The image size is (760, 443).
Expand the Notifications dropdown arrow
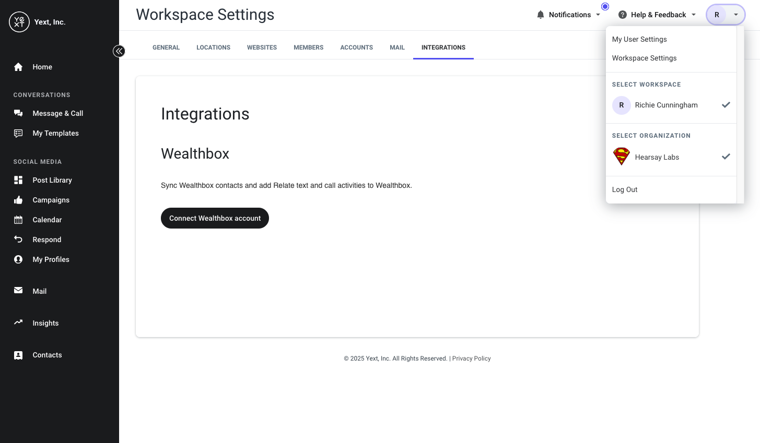(598, 15)
